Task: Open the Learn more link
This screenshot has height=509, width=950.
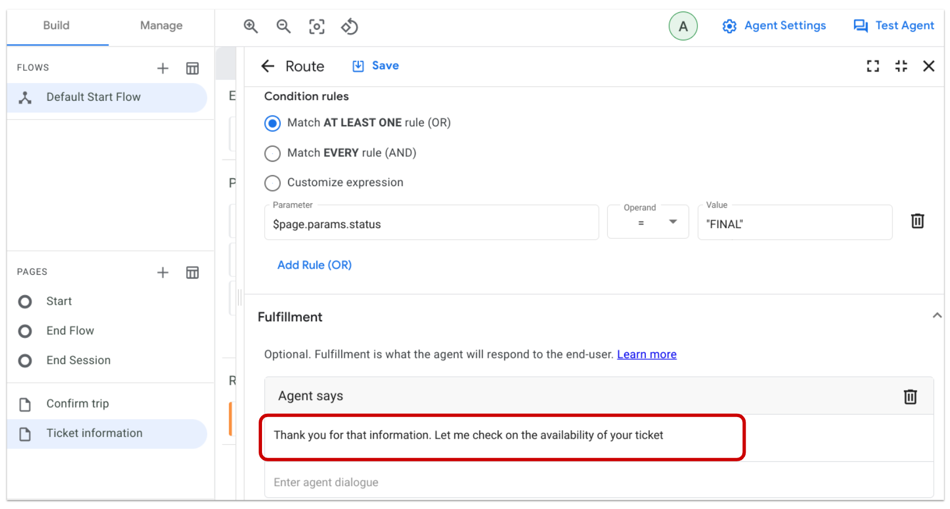Action: coord(646,354)
